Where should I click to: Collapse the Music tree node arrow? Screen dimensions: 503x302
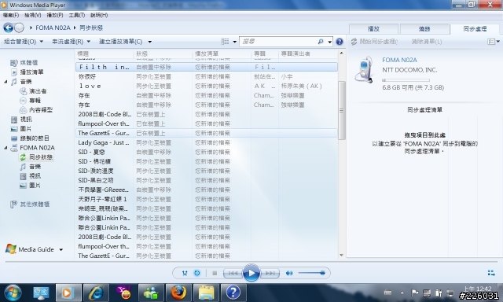(6, 82)
